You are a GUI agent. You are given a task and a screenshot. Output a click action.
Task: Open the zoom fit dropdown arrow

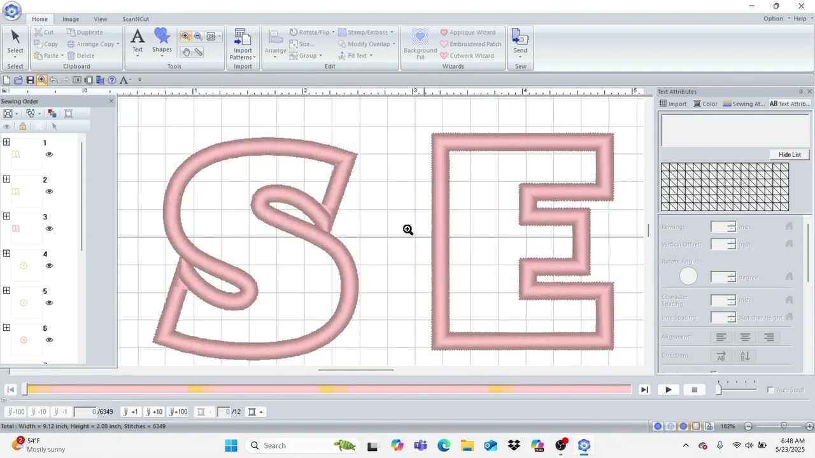point(220,37)
